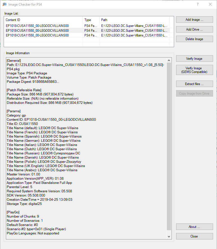Click the scroll up arrow in Image Information
This screenshot has height=249, width=217.
click(169, 60)
